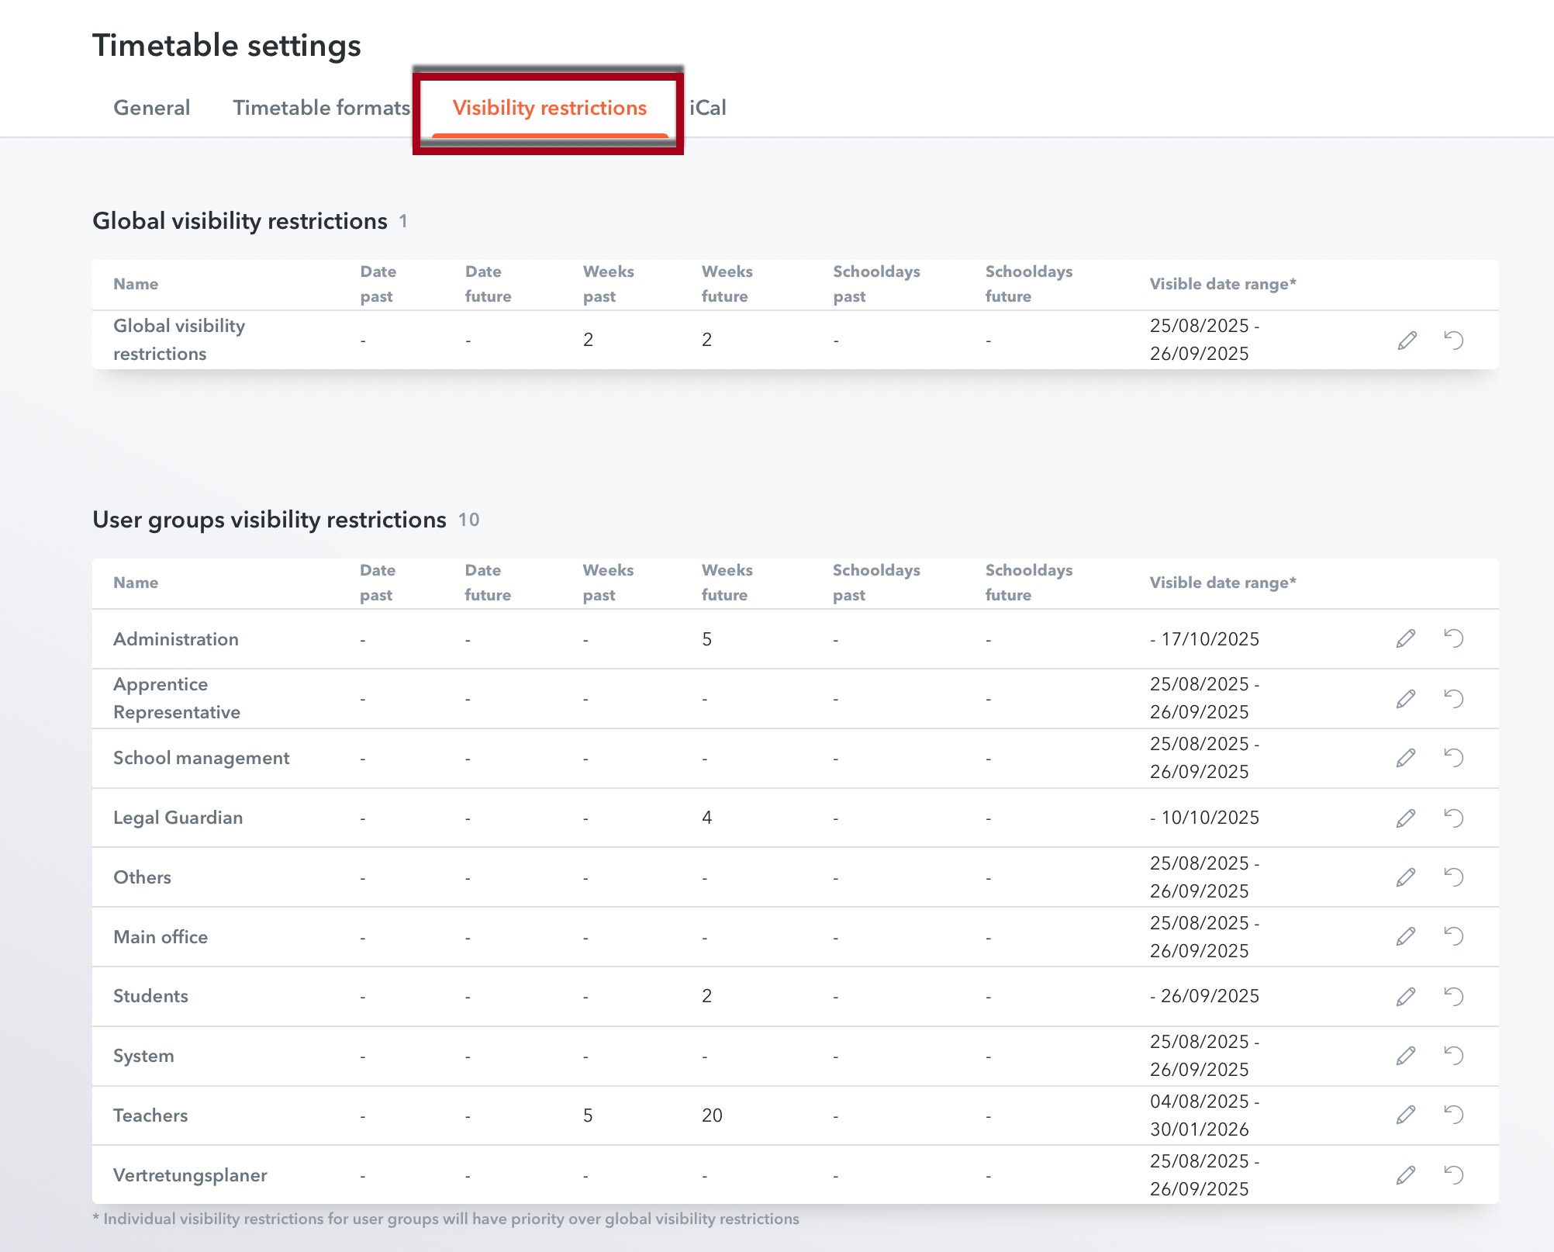Edit Global visibility restrictions with pencil icon
This screenshot has height=1252, width=1554.
1407,340
